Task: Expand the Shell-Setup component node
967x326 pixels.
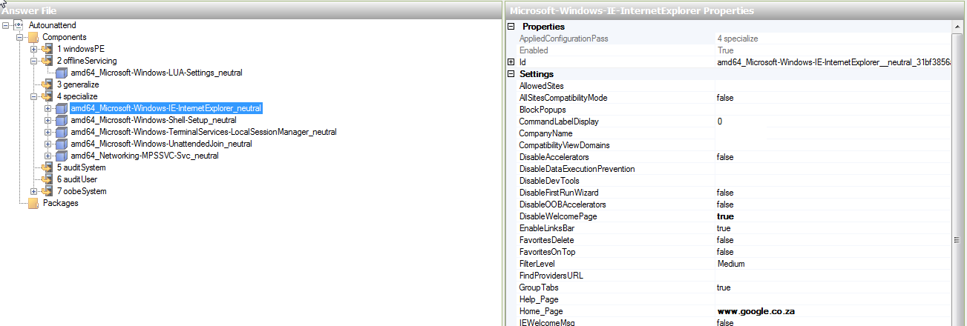Action: click(x=48, y=120)
